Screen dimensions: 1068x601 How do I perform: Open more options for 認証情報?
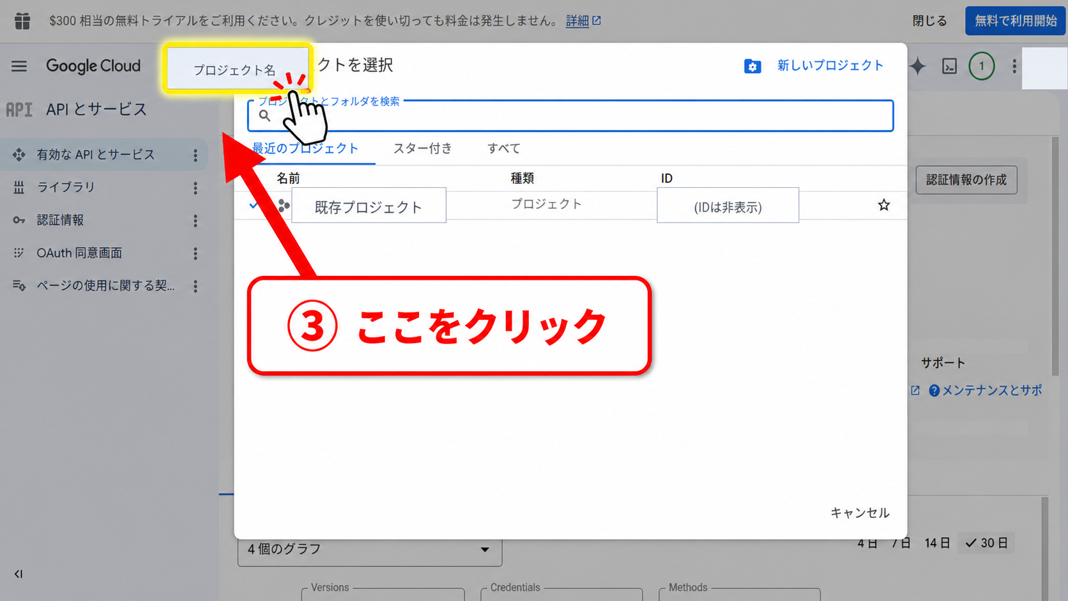pos(195,220)
